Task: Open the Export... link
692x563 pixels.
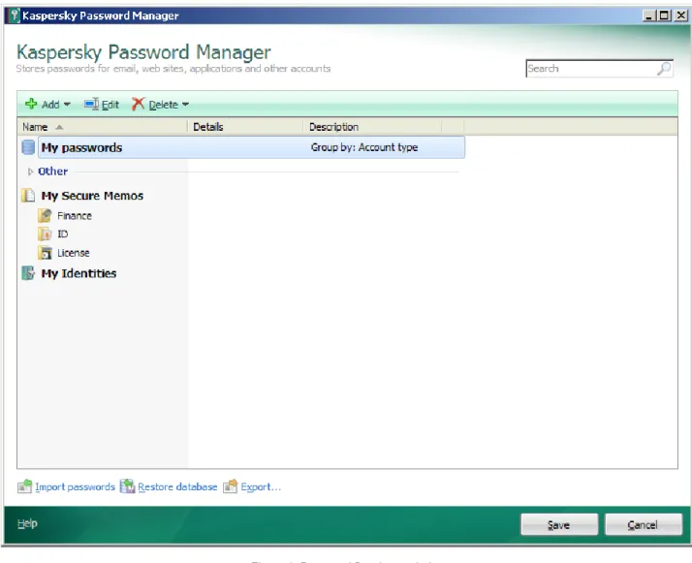Action: [261, 486]
